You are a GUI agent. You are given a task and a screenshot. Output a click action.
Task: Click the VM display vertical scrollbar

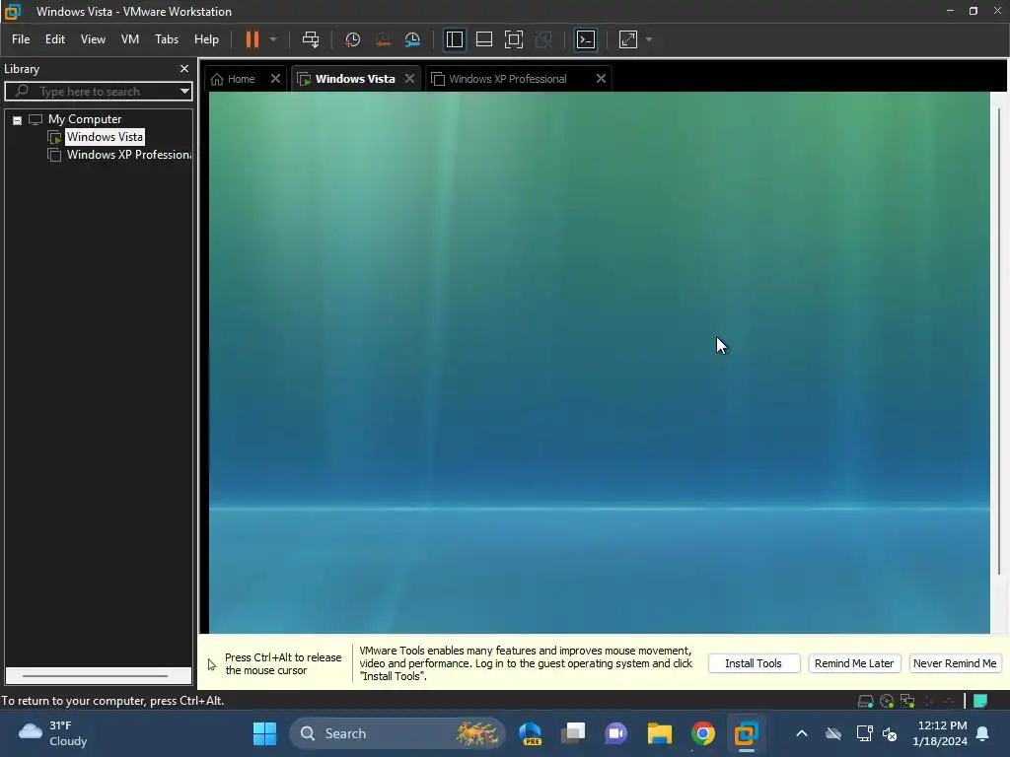click(x=999, y=341)
